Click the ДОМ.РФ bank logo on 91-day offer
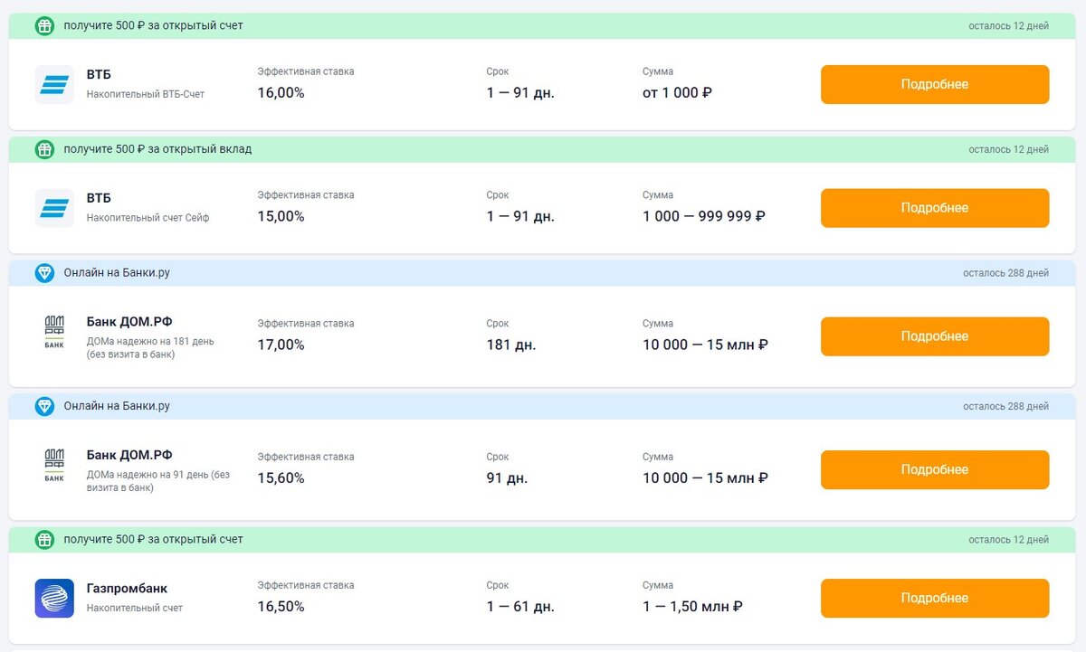 [54, 465]
